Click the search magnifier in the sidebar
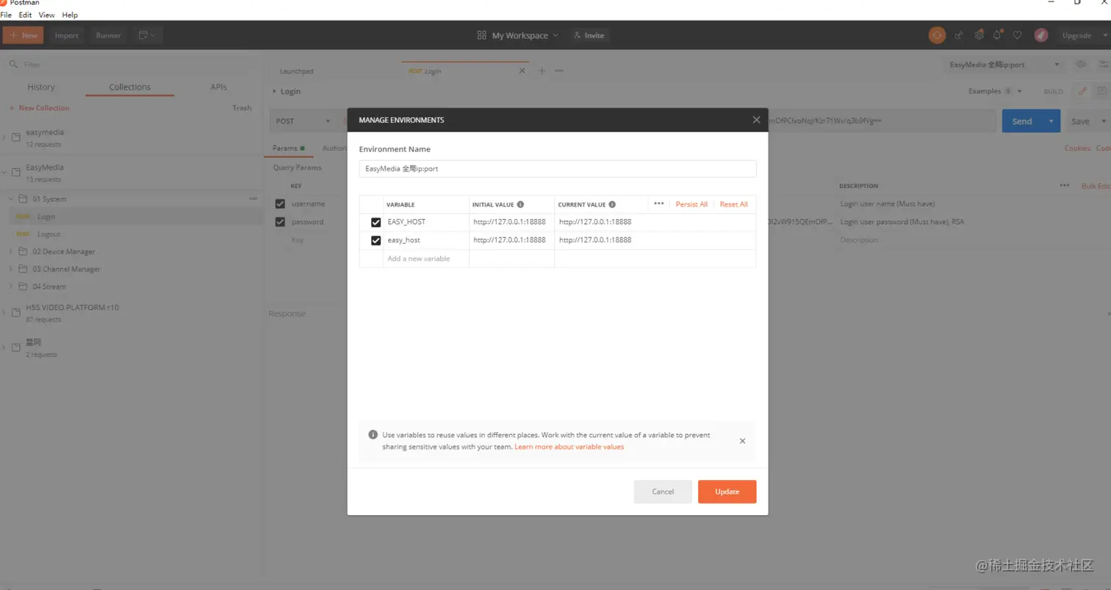This screenshot has width=1111, height=590. pyautogui.click(x=13, y=65)
